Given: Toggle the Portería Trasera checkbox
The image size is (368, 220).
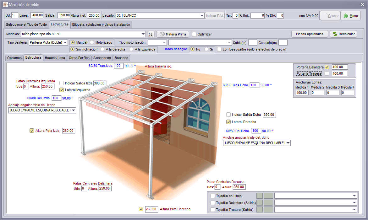Looking at the screenshot, I should (x=327, y=73).
